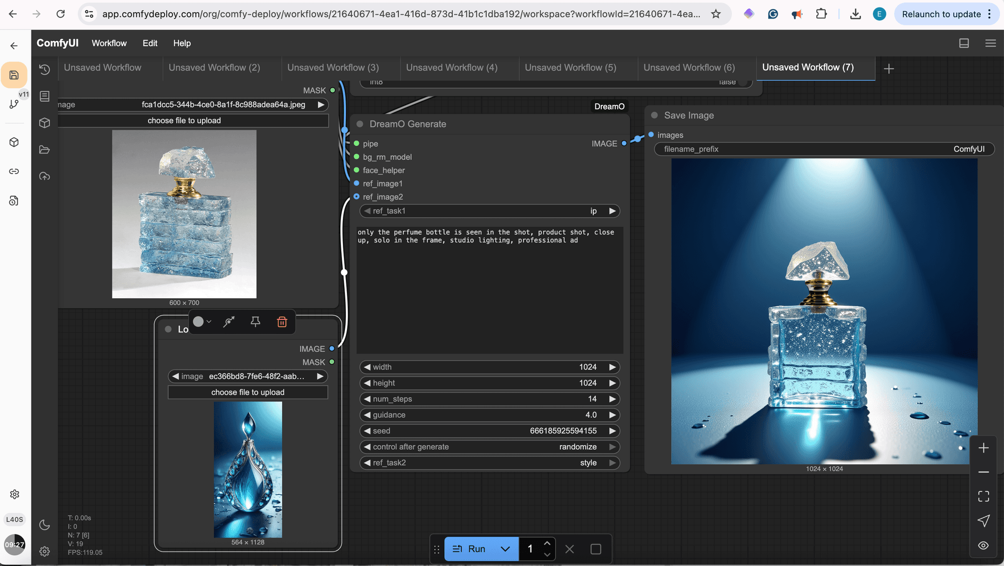This screenshot has width=1004, height=566.
Task: Toggle dark mode moon icon
Action: pyautogui.click(x=45, y=525)
